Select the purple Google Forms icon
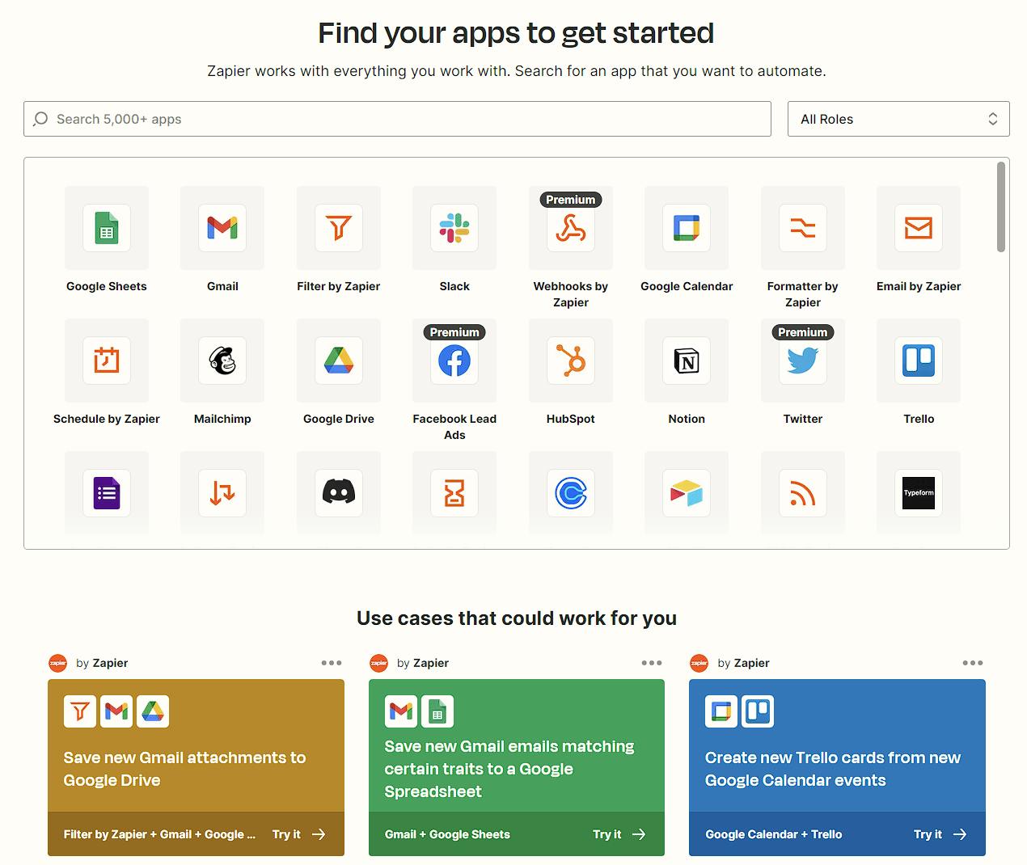 (x=107, y=493)
